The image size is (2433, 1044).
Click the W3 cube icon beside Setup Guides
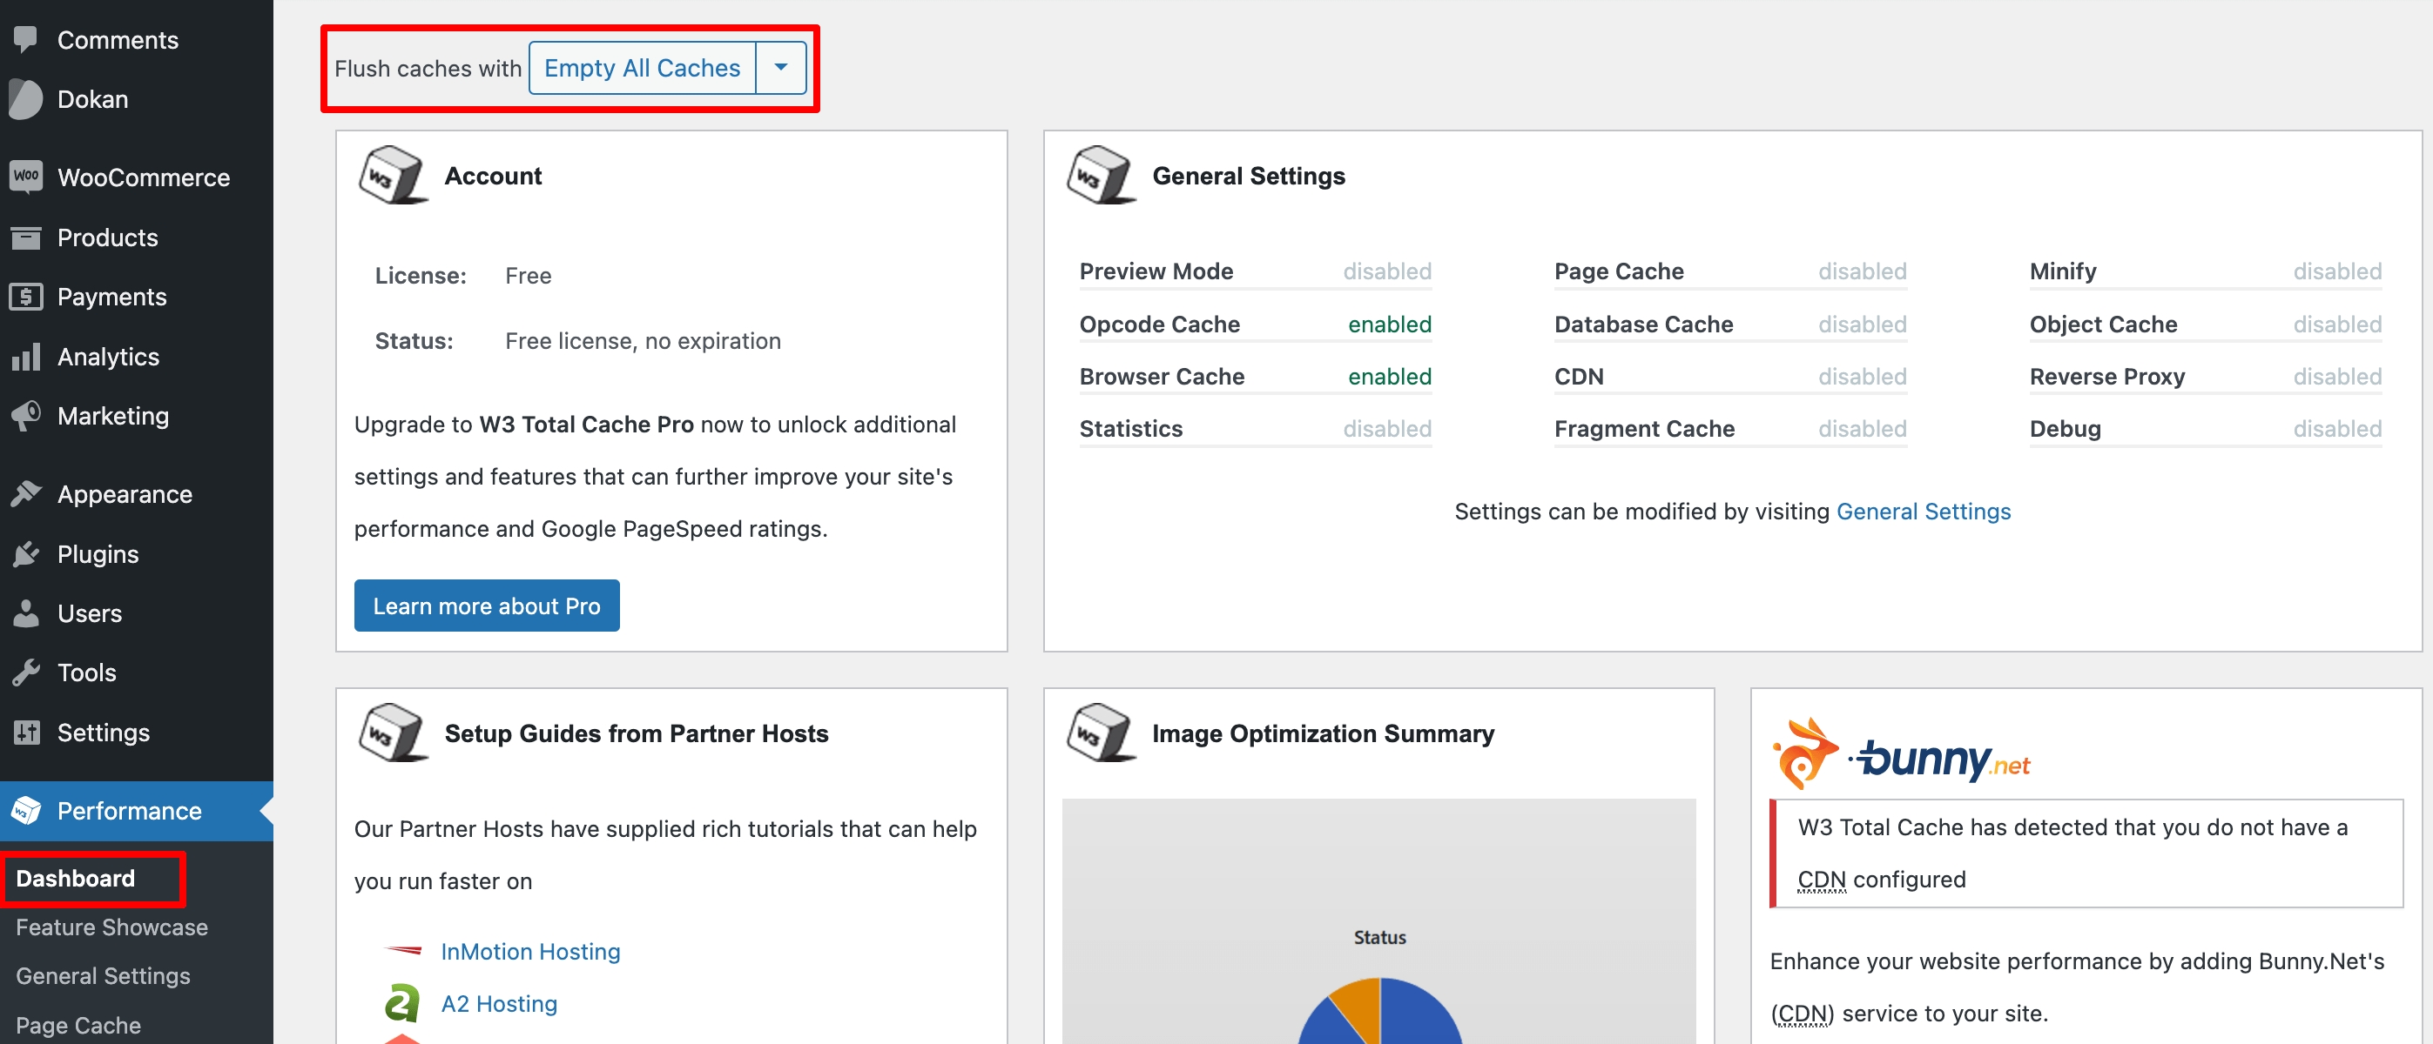pos(392,733)
